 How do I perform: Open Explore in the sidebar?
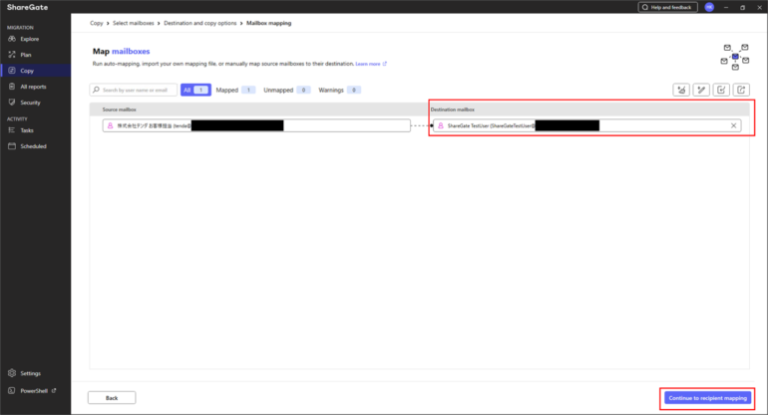(x=30, y=38)
